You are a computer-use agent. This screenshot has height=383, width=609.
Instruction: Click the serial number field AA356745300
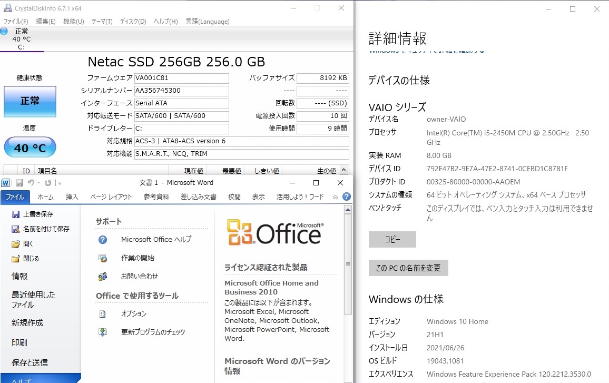181,91
